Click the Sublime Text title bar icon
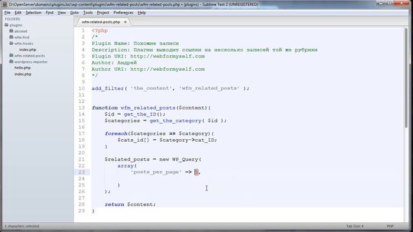This screenshot has width=413, height=232. [x=5, y=5]
